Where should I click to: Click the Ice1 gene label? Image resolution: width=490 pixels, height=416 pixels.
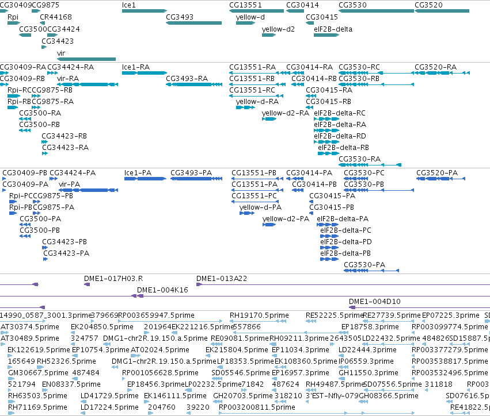click(129, 5)
